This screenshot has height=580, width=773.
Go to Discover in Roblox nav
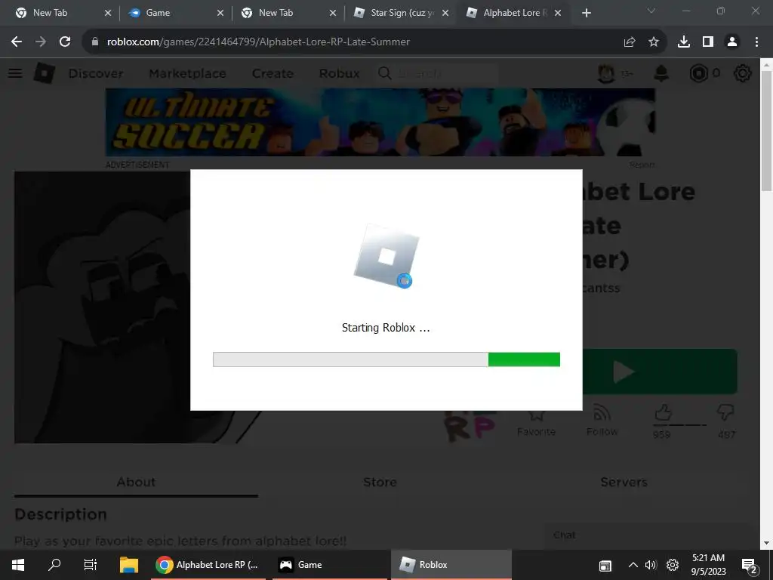(96, 73)
